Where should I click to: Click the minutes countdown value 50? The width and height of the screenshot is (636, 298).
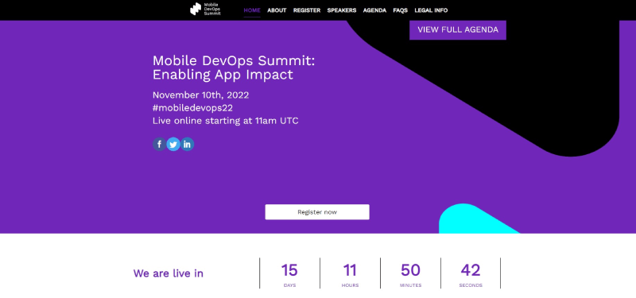[410, 270]
